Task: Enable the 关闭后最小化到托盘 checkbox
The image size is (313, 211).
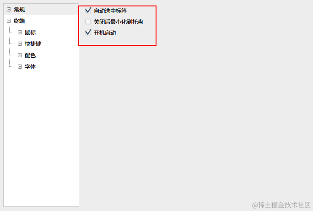Action: [x=88, y=22]
